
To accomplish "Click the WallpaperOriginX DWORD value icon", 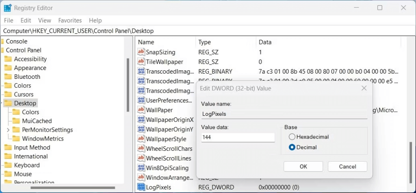I will click(x=141, y=120).
